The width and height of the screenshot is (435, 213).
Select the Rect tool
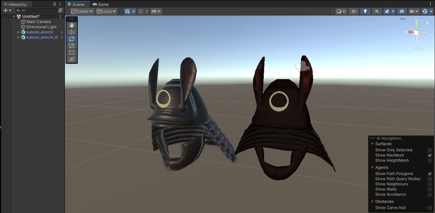point(71,53)
